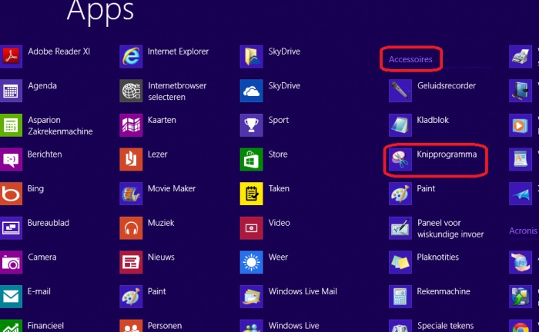
Task: Open Paneel voor wiskundige invoer
Action: 437,228
